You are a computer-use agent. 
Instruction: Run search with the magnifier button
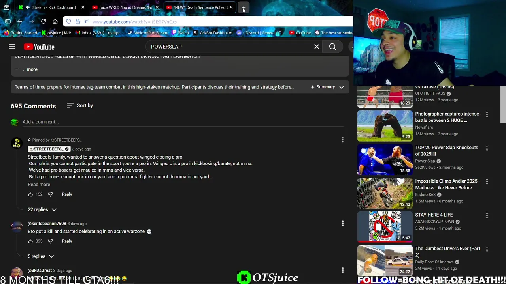pyautogui.click(x=332, y=47)
